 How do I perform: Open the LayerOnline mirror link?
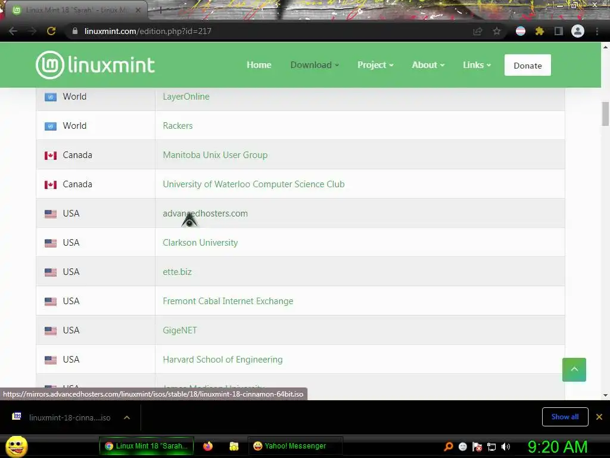pos(186,97)
